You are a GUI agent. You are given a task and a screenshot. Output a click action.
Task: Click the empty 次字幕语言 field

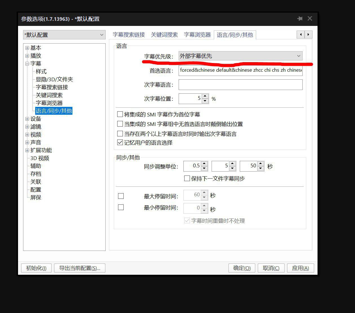point(241,85)
